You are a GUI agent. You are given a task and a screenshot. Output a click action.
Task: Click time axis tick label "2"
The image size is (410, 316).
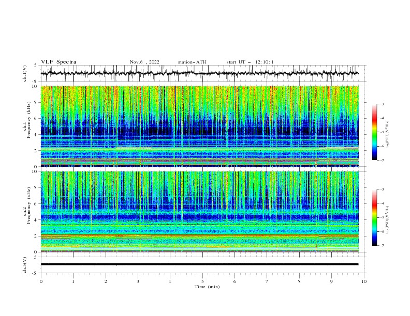point(106,281)
